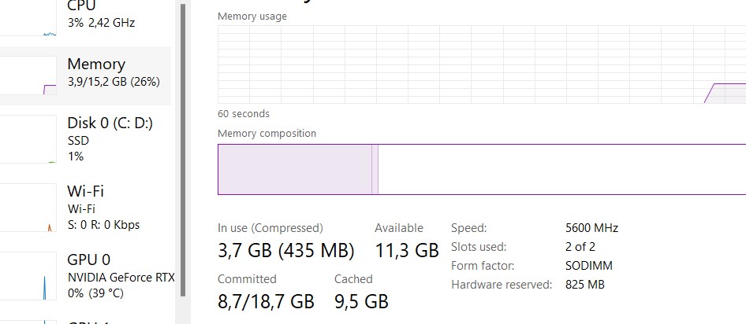Click the Committed 8,7/18,7 GB value
The image size is (746, 324).
click(x=266, y=301)
